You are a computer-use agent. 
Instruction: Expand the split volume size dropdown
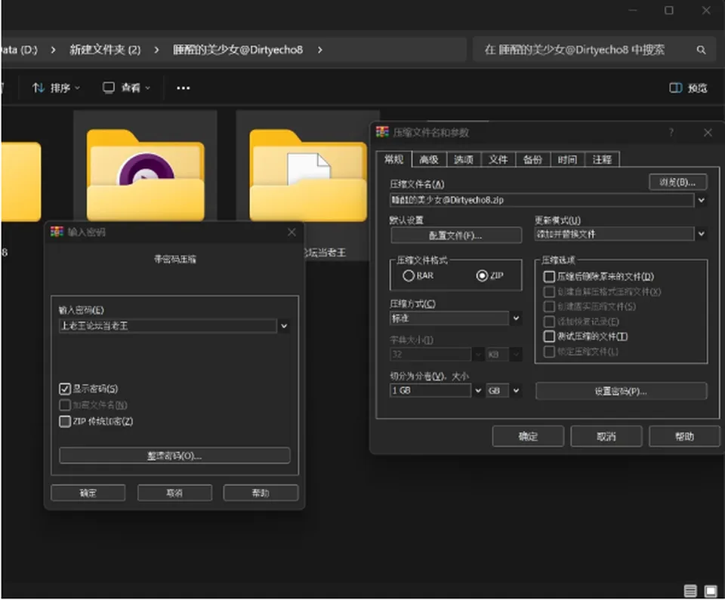[478, 391]
